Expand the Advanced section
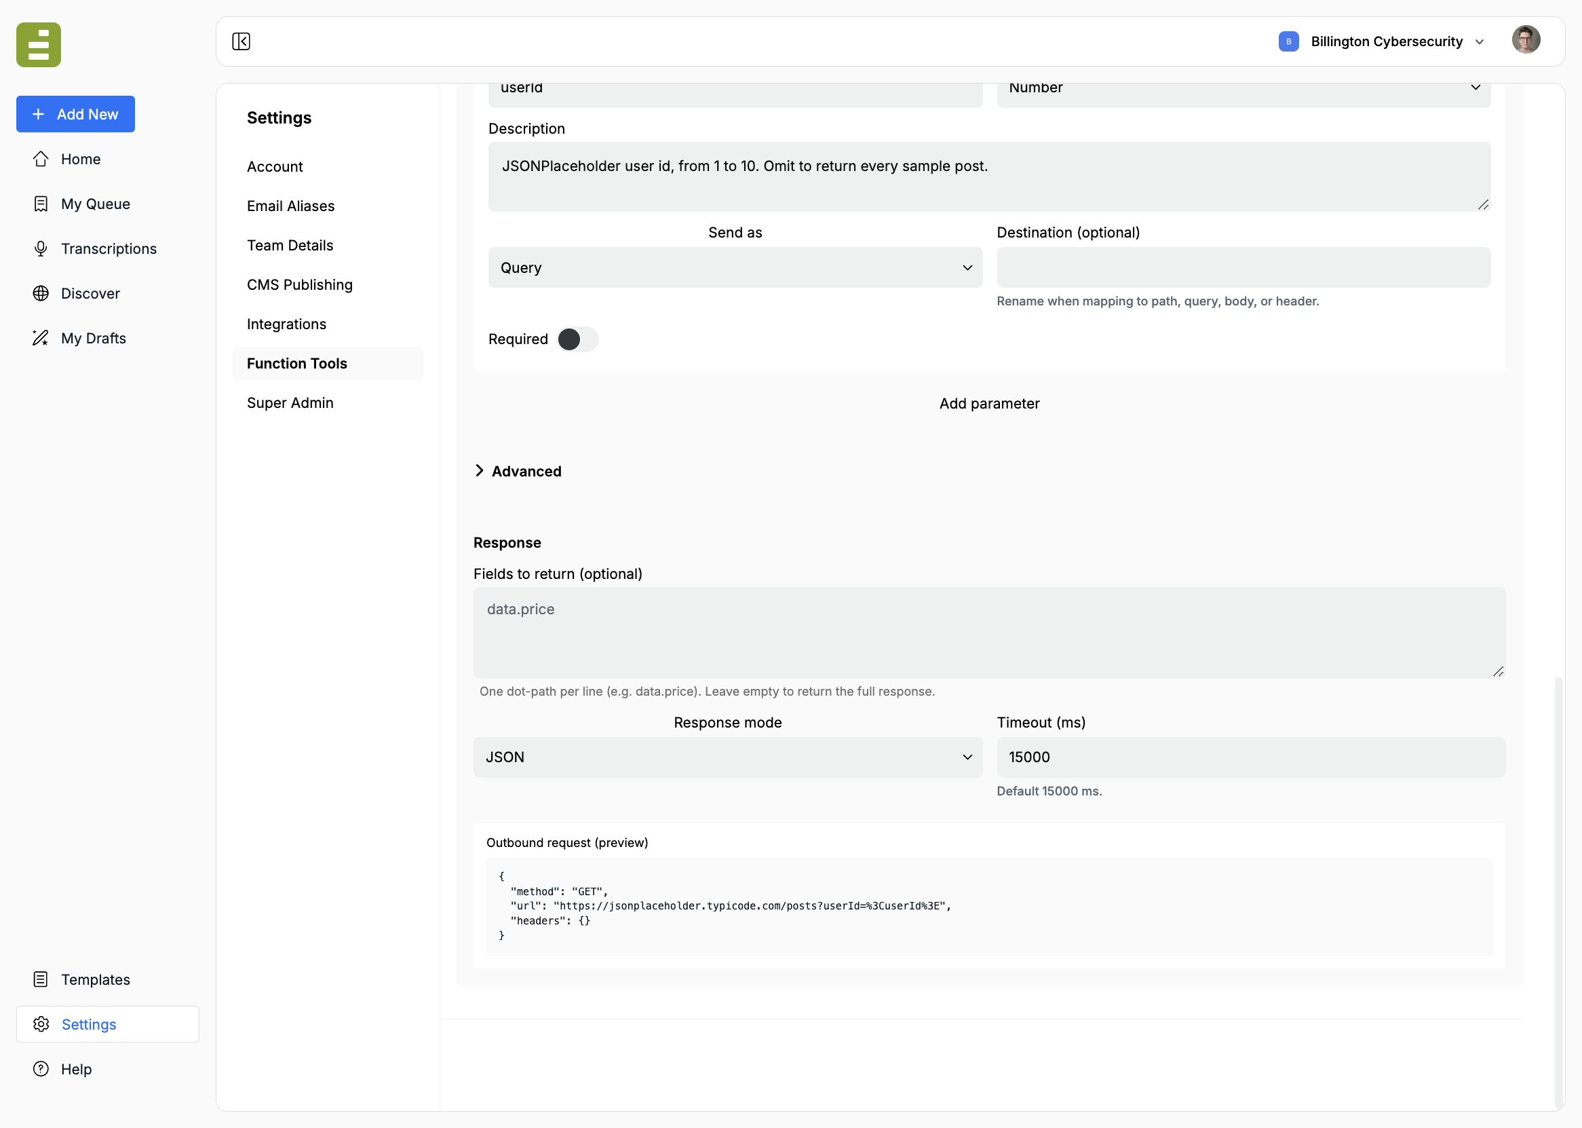The height and width of the screenshot is (1128, 1582). pyautogui.click(x=518, y=471)
